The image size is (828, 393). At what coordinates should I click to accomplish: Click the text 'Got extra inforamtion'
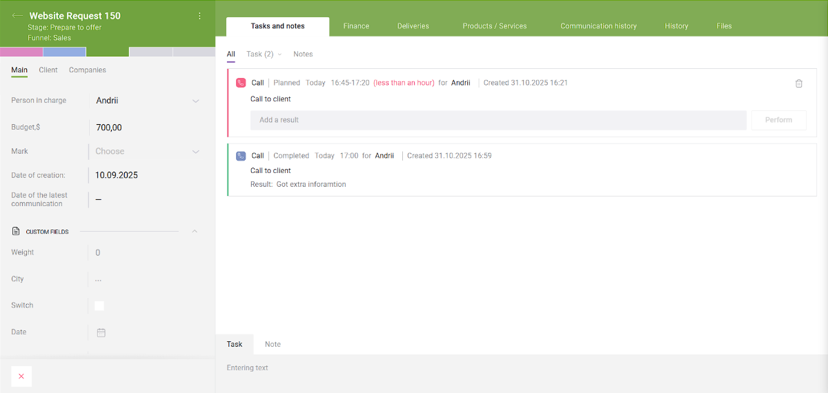click(x=311, y=185)
